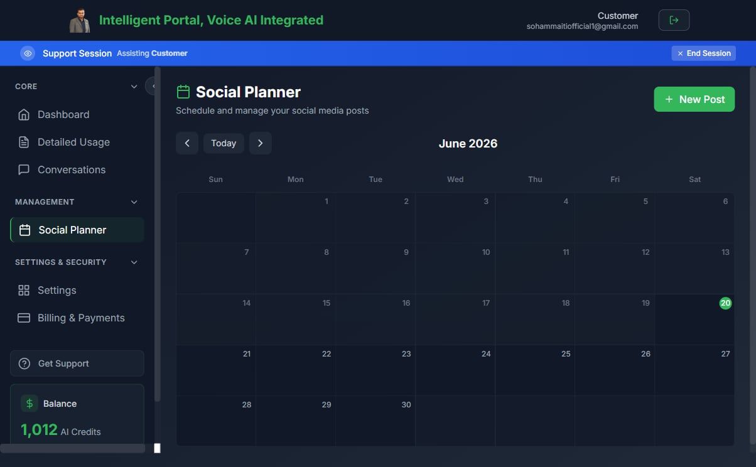Collapse the CORE section chevron
The height and width of the screenshot is (467, 756).
(134, 87)
